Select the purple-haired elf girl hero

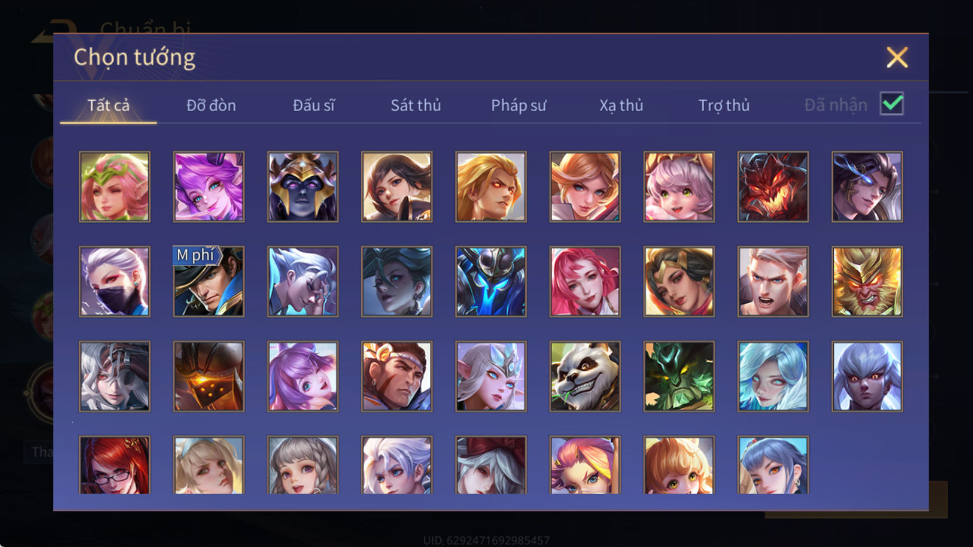[x=209, y=187]
